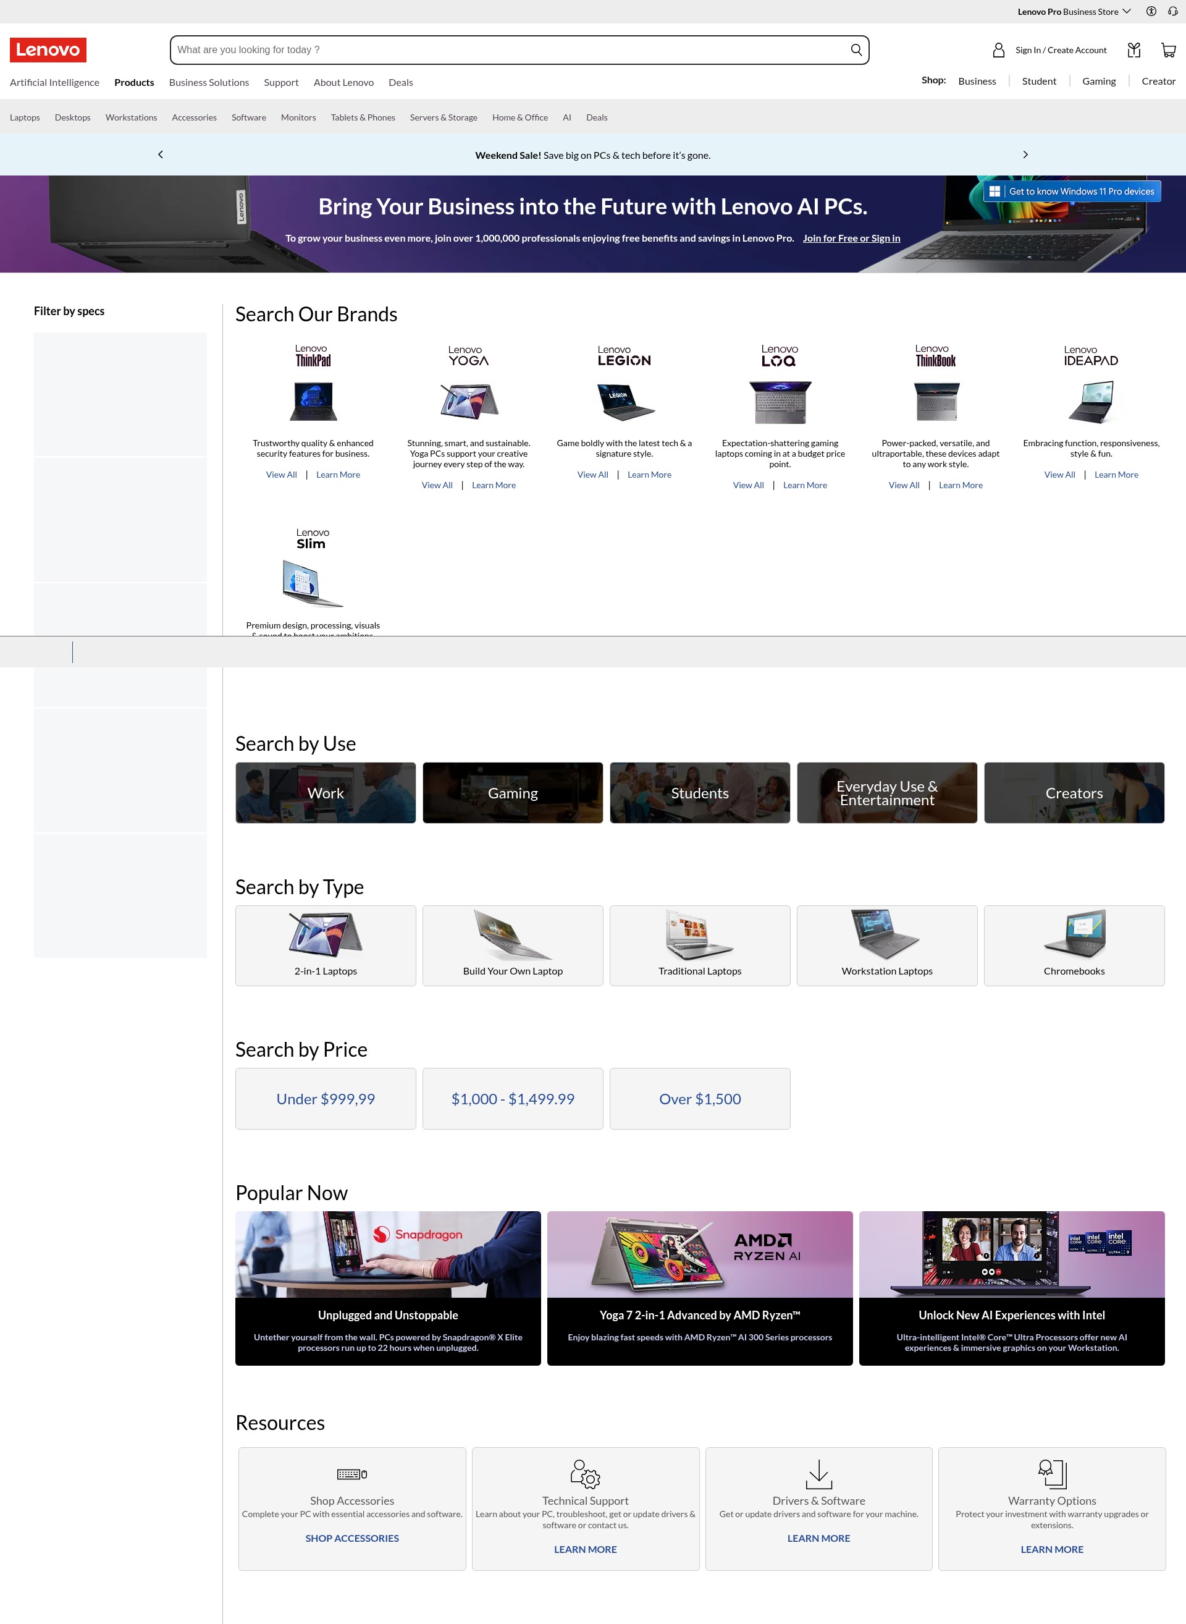The image size is (1186, 1624).
Task: Click Join for Free or Sign in
Action: click(x=851, y=239)
